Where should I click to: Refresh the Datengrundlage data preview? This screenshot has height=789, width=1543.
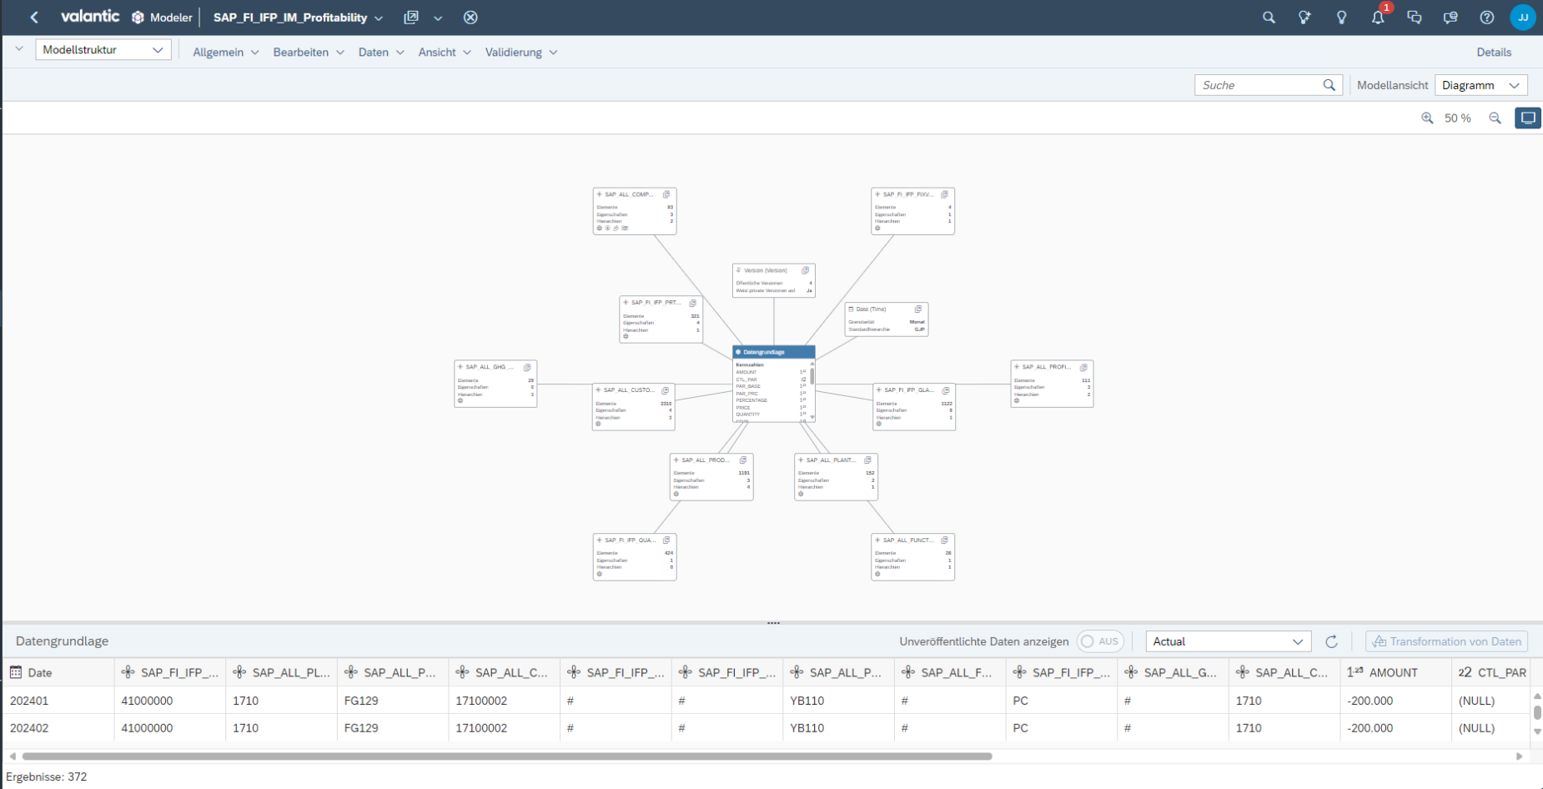coord(1331,641)
